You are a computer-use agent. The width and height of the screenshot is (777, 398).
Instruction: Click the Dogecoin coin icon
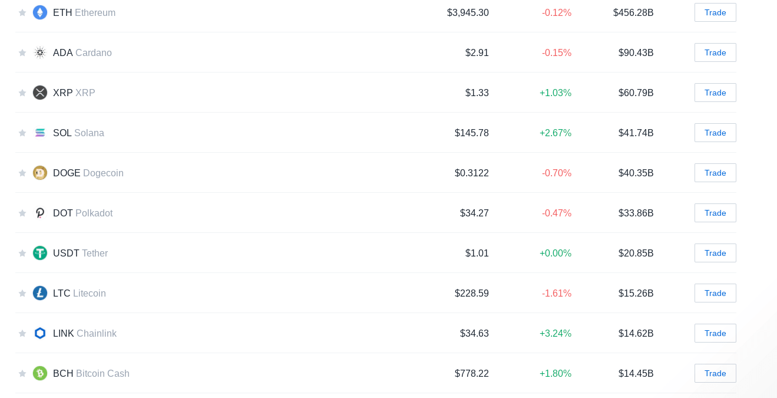tap(40, 173)
